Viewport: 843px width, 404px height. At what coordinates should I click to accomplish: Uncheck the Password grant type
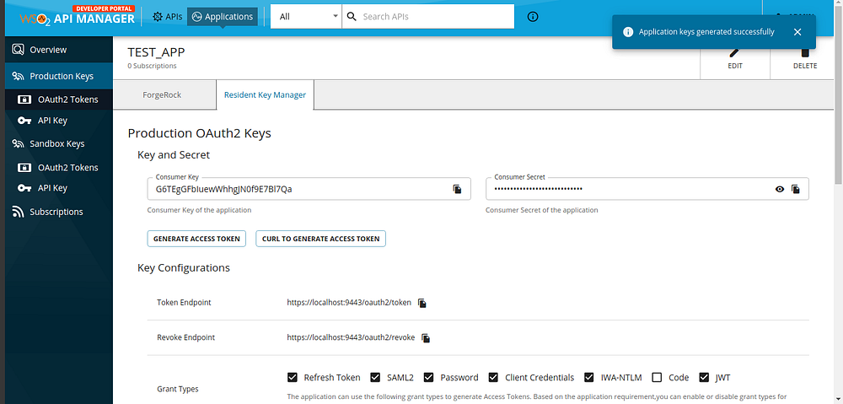pos(428,377)
